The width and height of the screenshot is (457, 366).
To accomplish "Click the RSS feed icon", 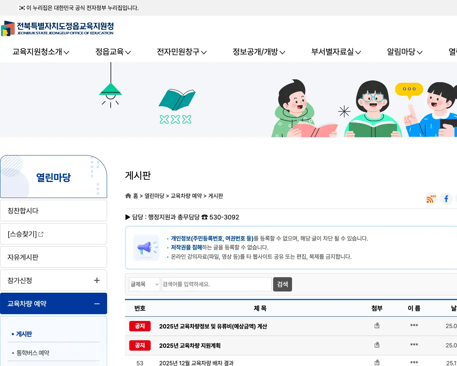I will pos(430,199).
